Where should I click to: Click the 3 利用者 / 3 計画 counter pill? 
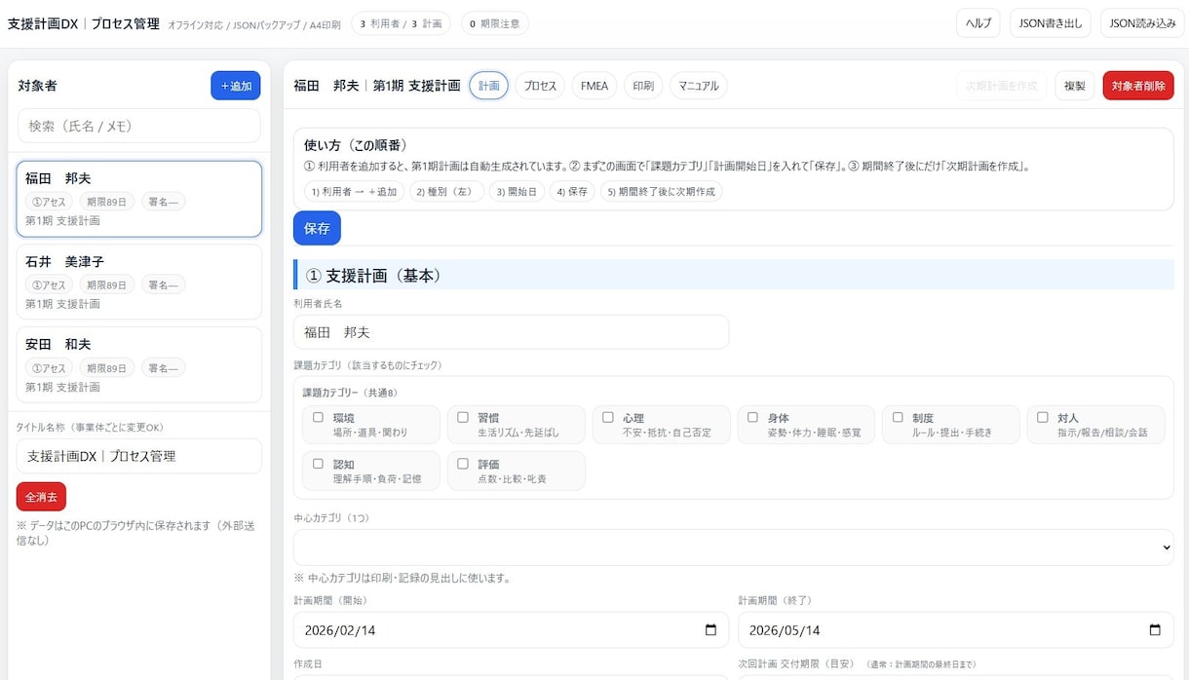click(401, 23)
